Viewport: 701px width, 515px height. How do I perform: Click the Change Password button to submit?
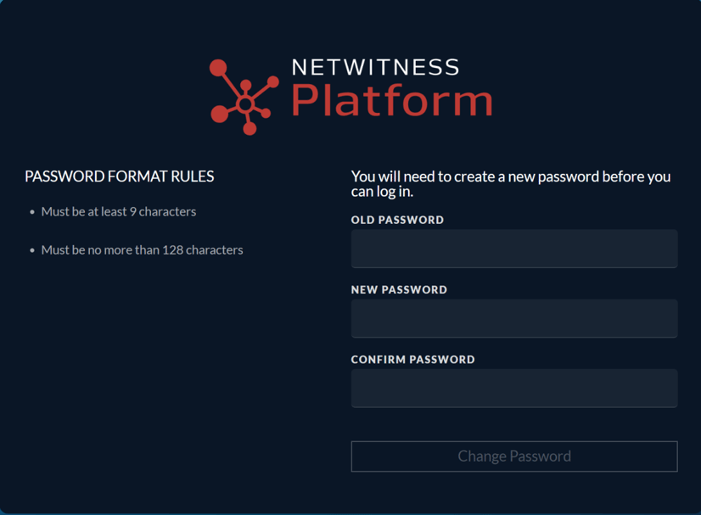click(x=513, y=456)
